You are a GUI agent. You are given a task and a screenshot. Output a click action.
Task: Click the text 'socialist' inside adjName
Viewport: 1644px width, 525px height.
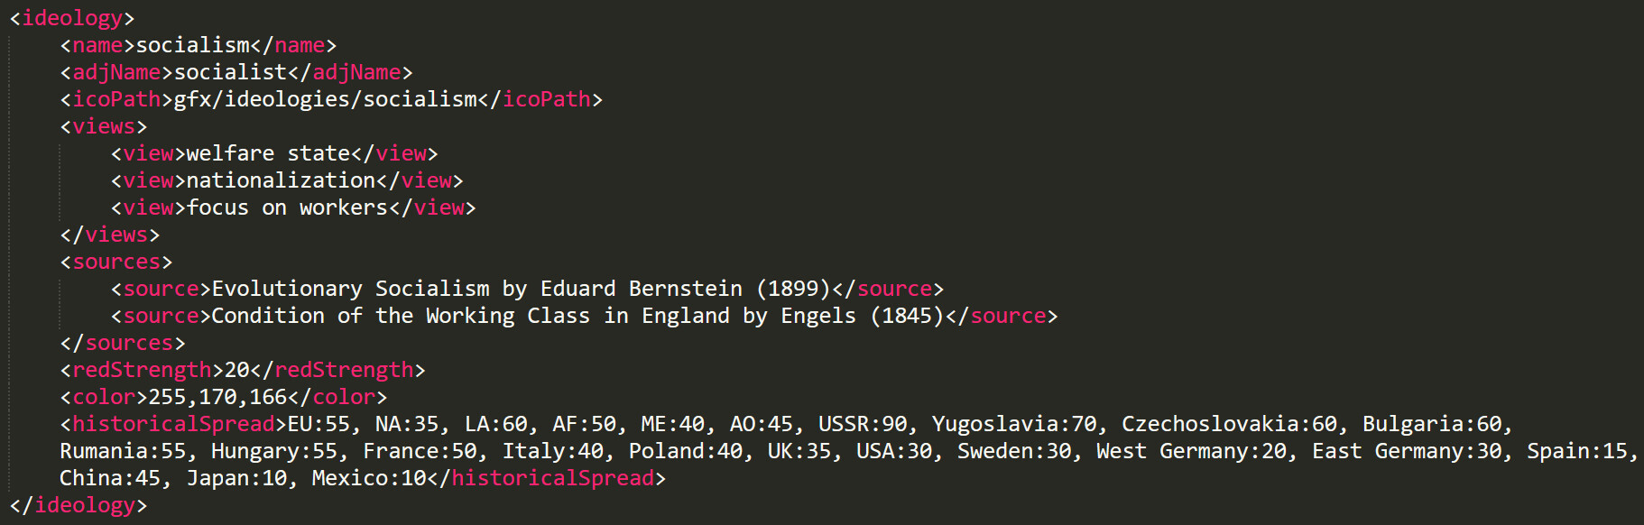pos(230,72)
